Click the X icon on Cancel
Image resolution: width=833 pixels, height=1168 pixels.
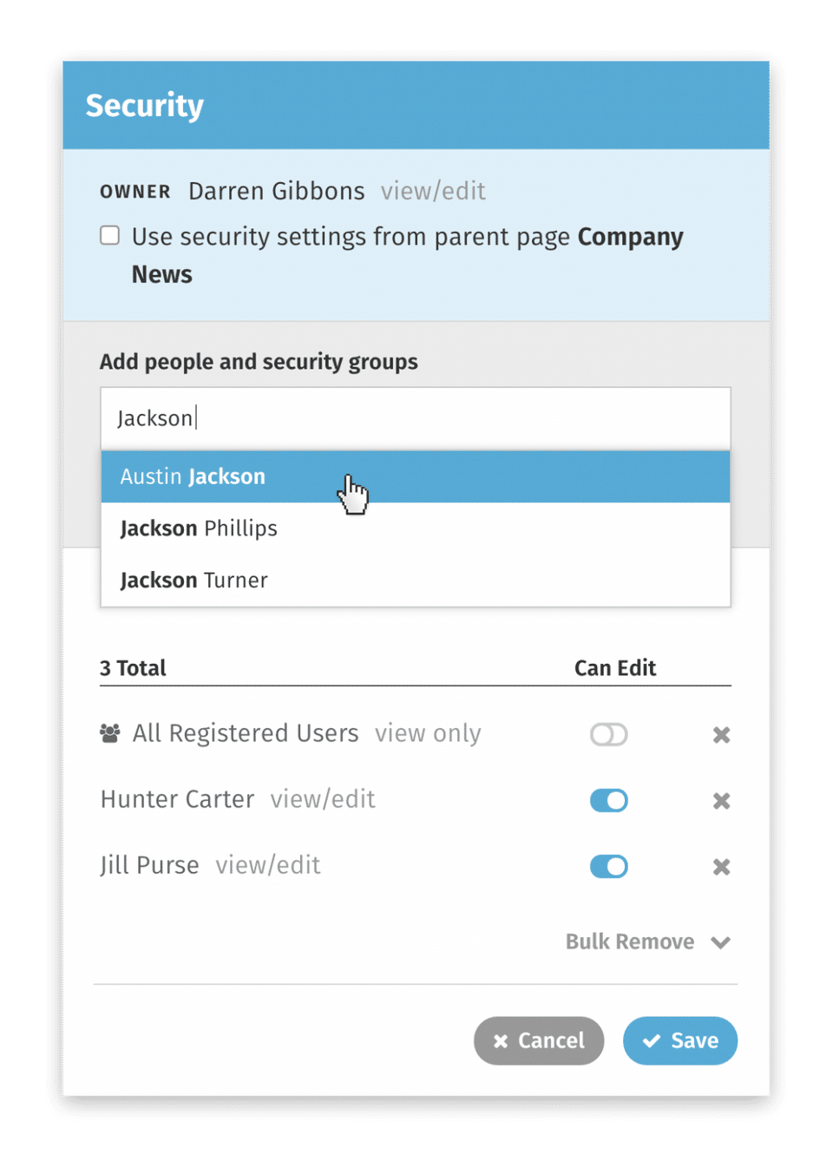pyautogui.click(x=501, y=1040)
